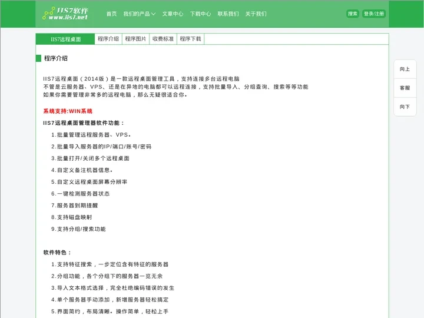The width and height of the screenshot is (424, 318).
Task: Click list item 支持磁盘映射
Action: click(72, 217)
